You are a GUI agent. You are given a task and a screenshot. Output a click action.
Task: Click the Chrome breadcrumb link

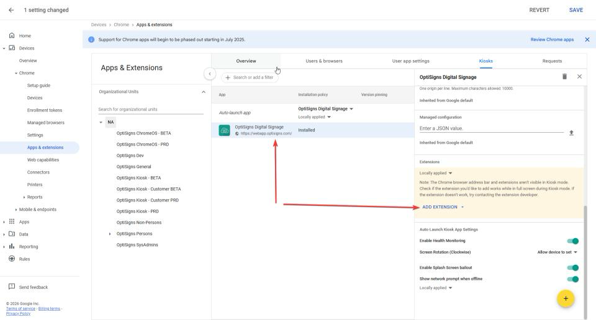(121, 25)
